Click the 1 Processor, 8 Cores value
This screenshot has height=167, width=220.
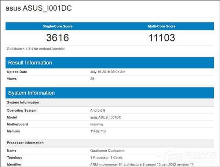point(106,157)
